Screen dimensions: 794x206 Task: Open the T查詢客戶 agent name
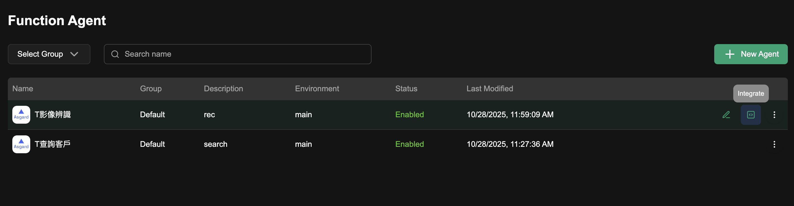point(52,144)
